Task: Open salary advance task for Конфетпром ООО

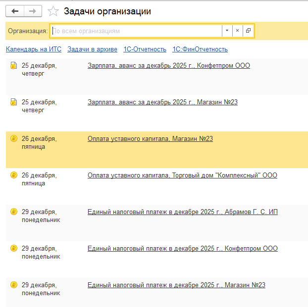Action: (168, 65)
